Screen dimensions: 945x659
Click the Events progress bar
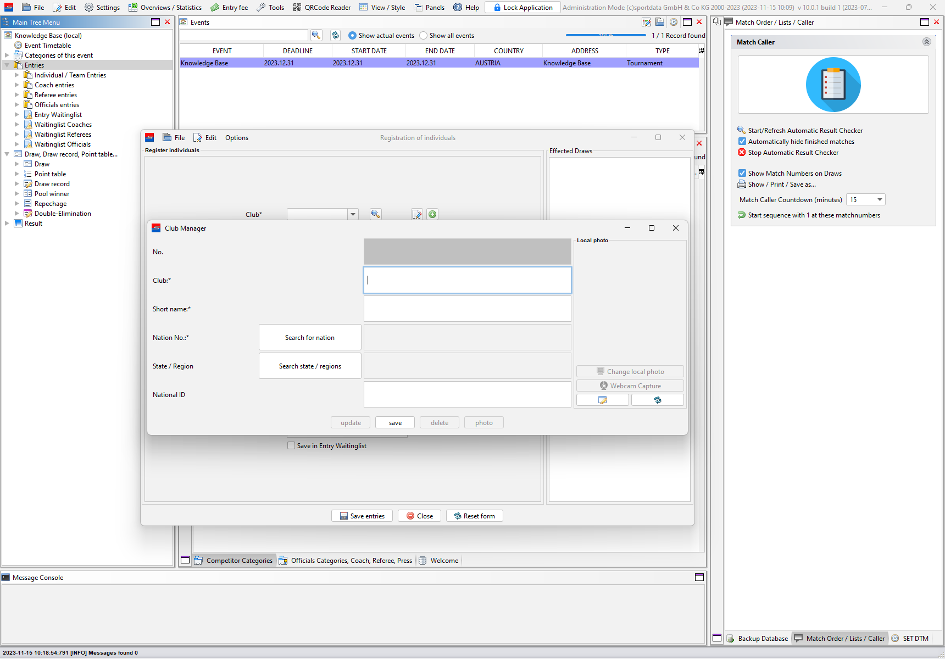tap(606, 35)
